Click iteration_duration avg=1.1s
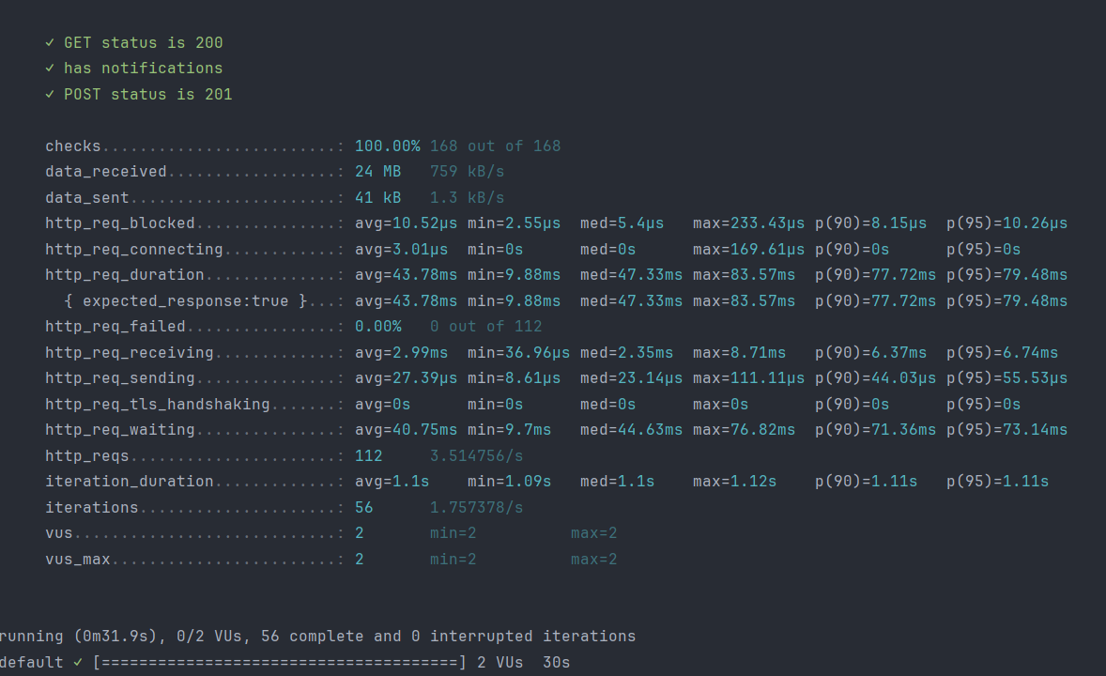This screenshot has width=1106, height=676. pyautogui.click(x=392, y=482)
